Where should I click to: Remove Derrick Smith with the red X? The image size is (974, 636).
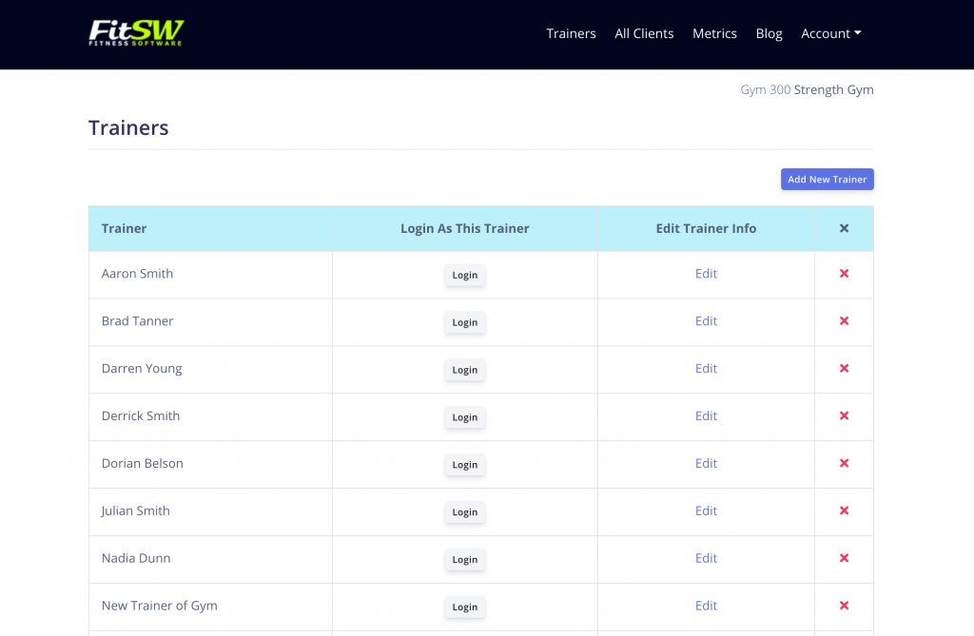844,415
